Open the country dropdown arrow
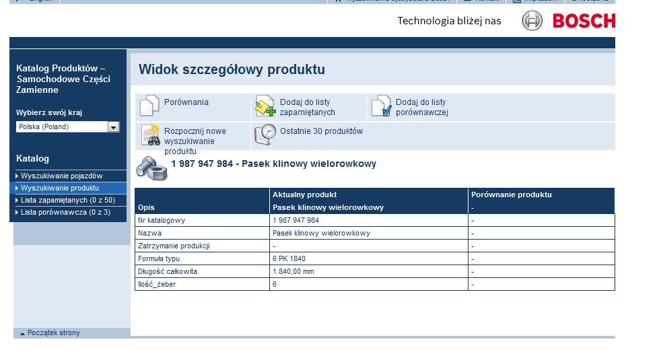This screenshot has width=657, height=350. [x=113, y=127]
